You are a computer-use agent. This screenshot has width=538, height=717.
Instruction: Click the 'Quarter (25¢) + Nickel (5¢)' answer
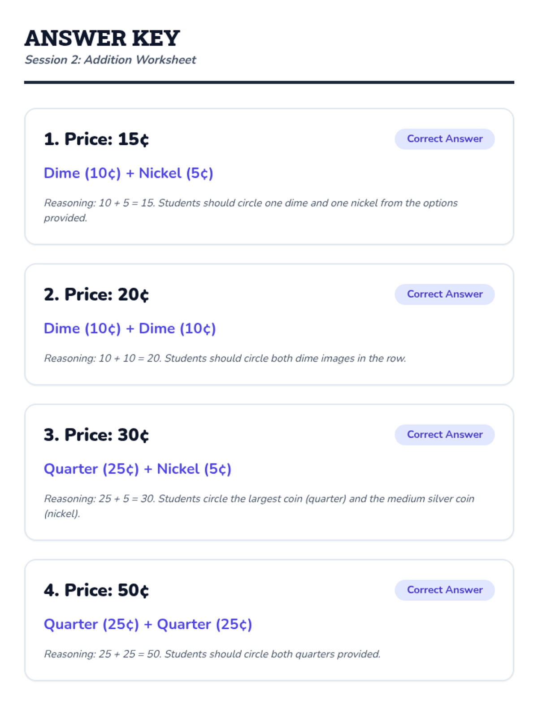click(137, 469)
